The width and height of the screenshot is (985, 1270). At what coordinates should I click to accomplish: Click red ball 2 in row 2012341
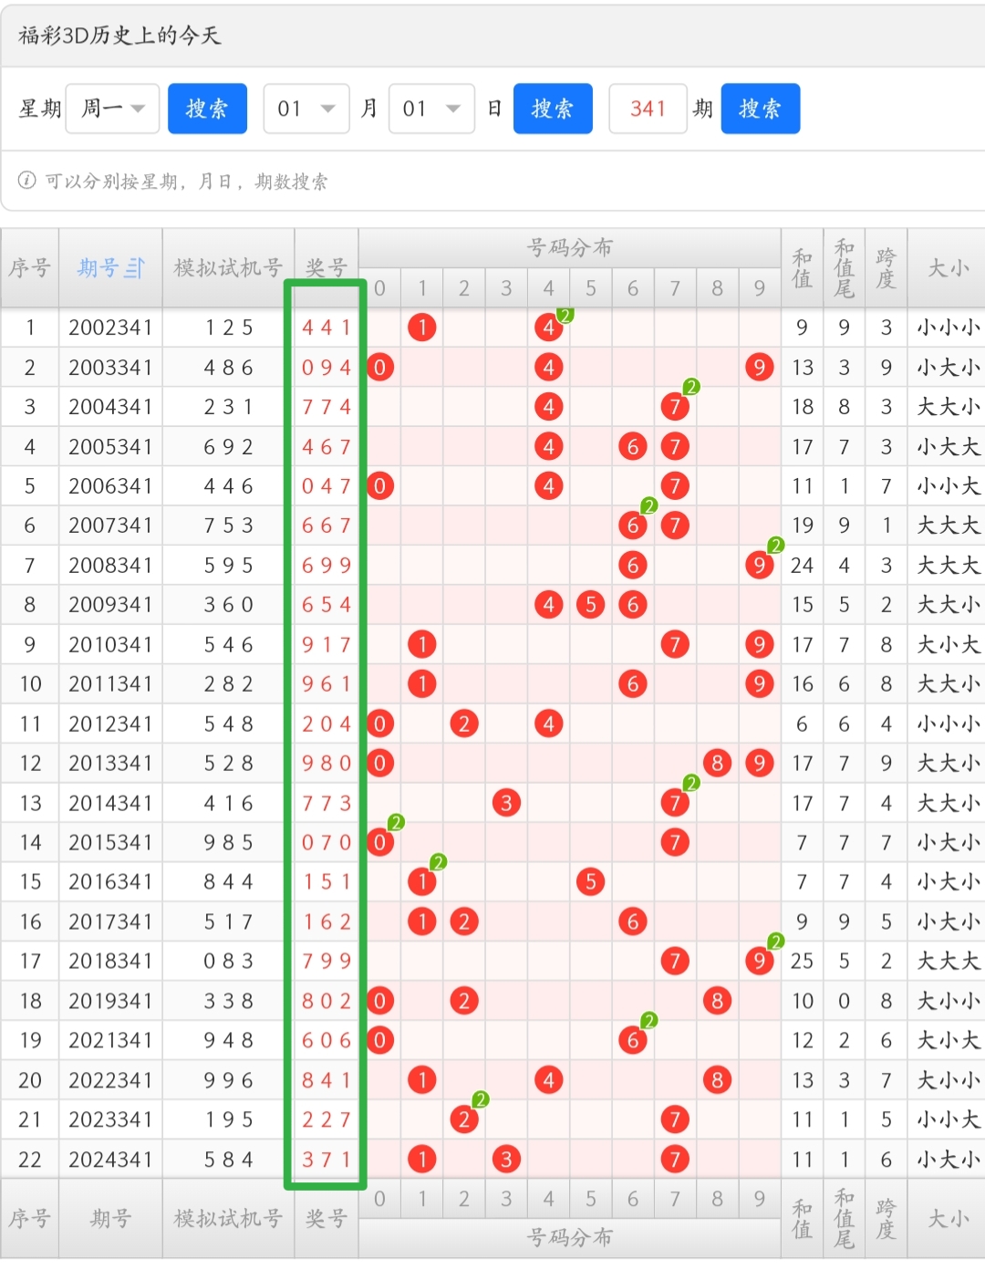(464, 723)
